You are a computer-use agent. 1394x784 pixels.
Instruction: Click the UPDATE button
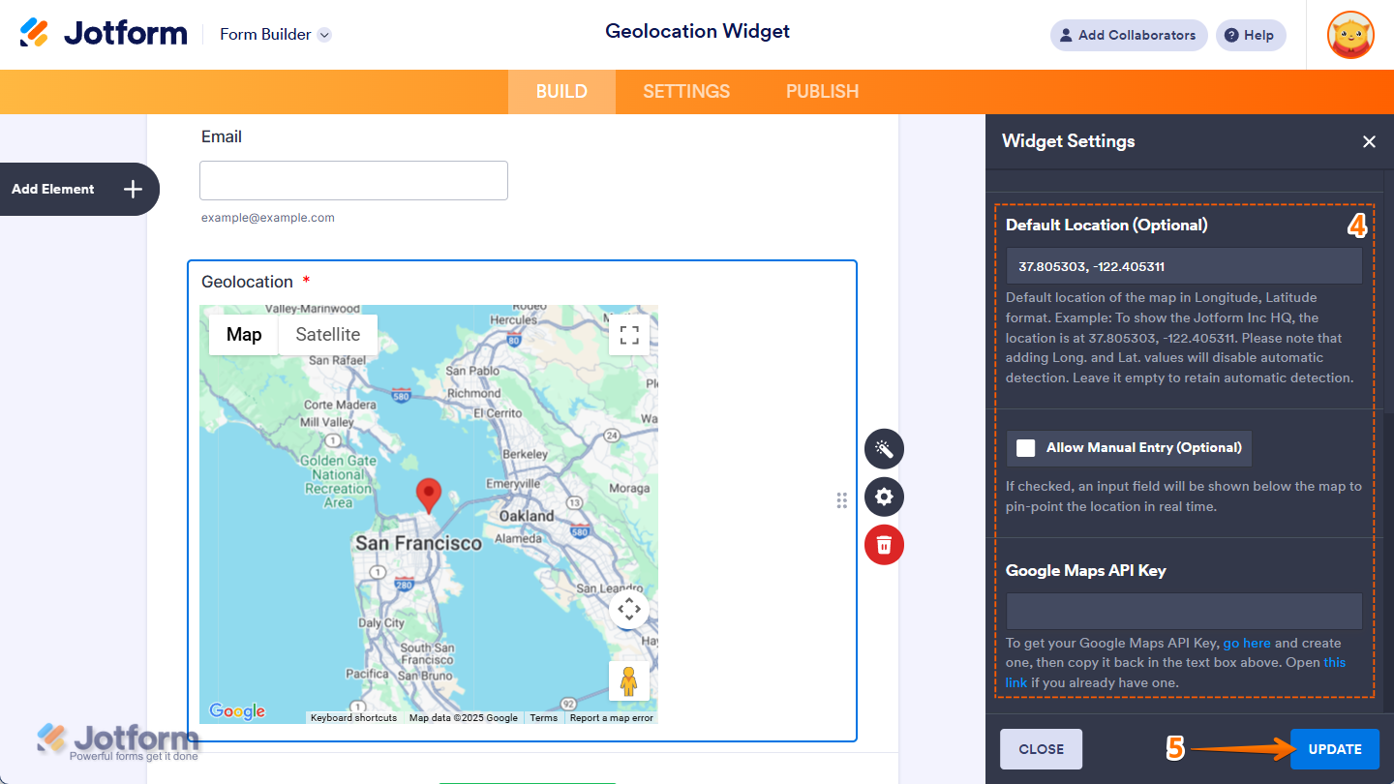pyautogui.click(x=1334, y=748)
